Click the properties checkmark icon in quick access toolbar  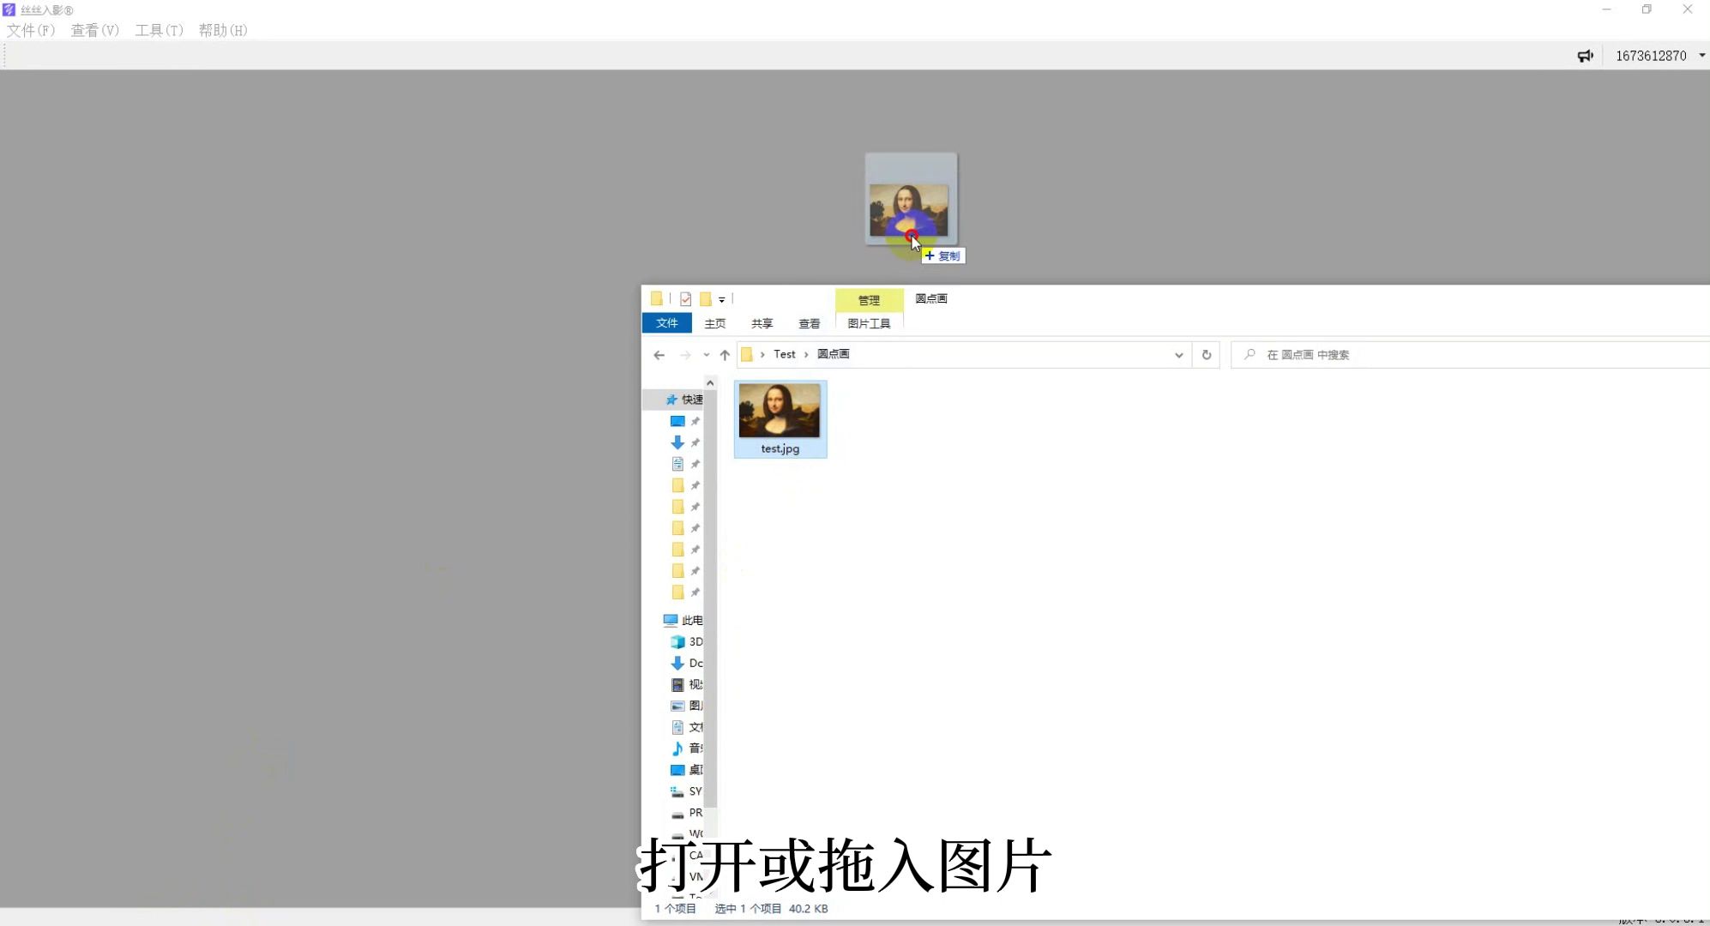(685, 298)
